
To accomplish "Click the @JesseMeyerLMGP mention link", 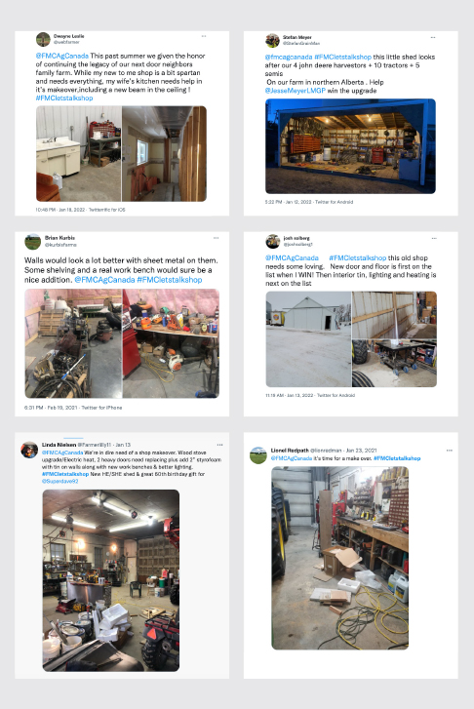I will 296,91.
